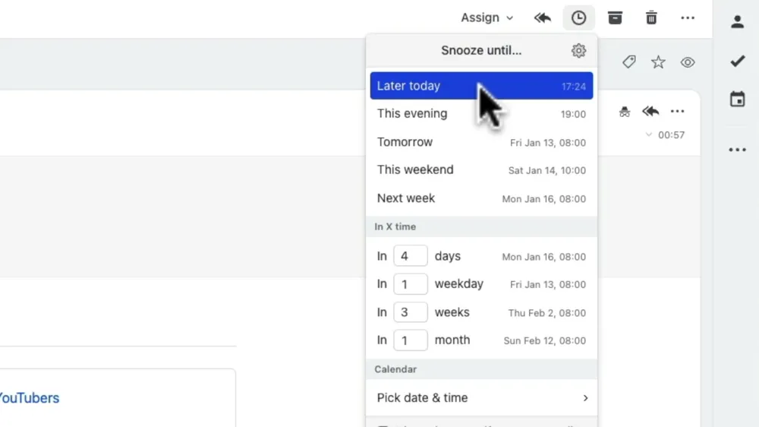
Task: Open the tasks checkmark icon in the sidebar
Action: pos(737,61)
